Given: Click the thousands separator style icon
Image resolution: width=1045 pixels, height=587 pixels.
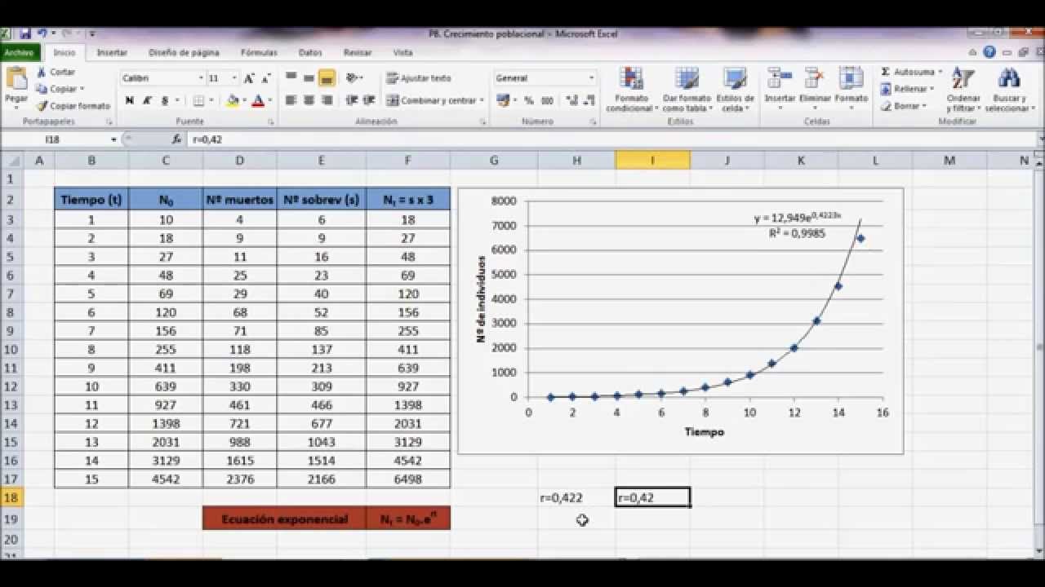Looking at the screenshot, I should click(x=547, y=101).
